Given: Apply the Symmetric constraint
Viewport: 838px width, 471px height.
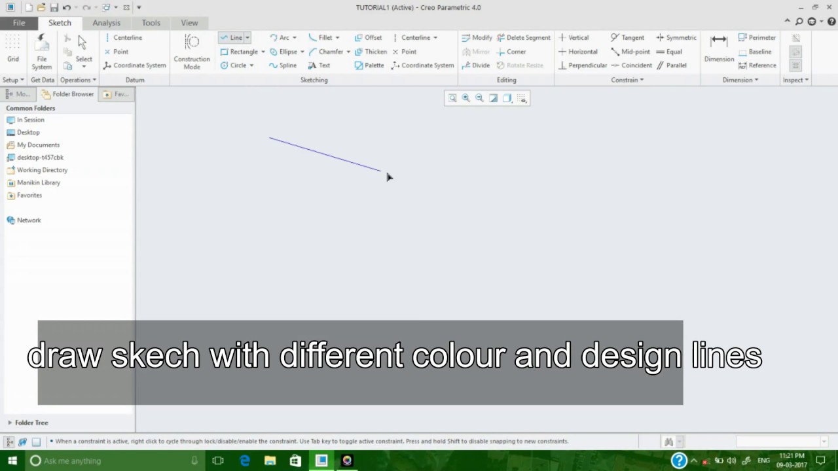Looking at the screenshot, I should pyautogui.click(x=676, y=38).
